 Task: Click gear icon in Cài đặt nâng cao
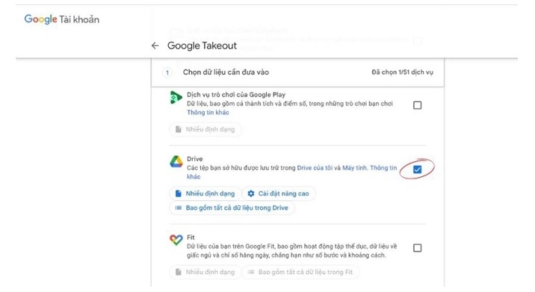click(x=251, y=193)
